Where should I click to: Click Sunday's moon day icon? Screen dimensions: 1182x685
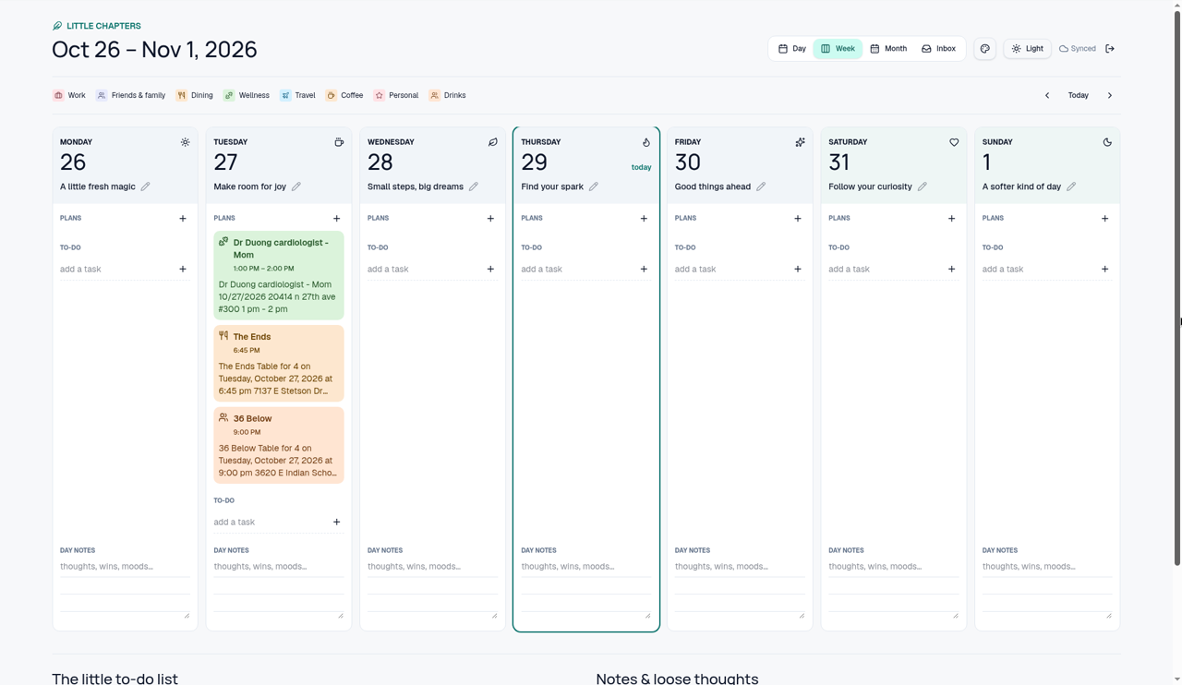click(1107, 142)
